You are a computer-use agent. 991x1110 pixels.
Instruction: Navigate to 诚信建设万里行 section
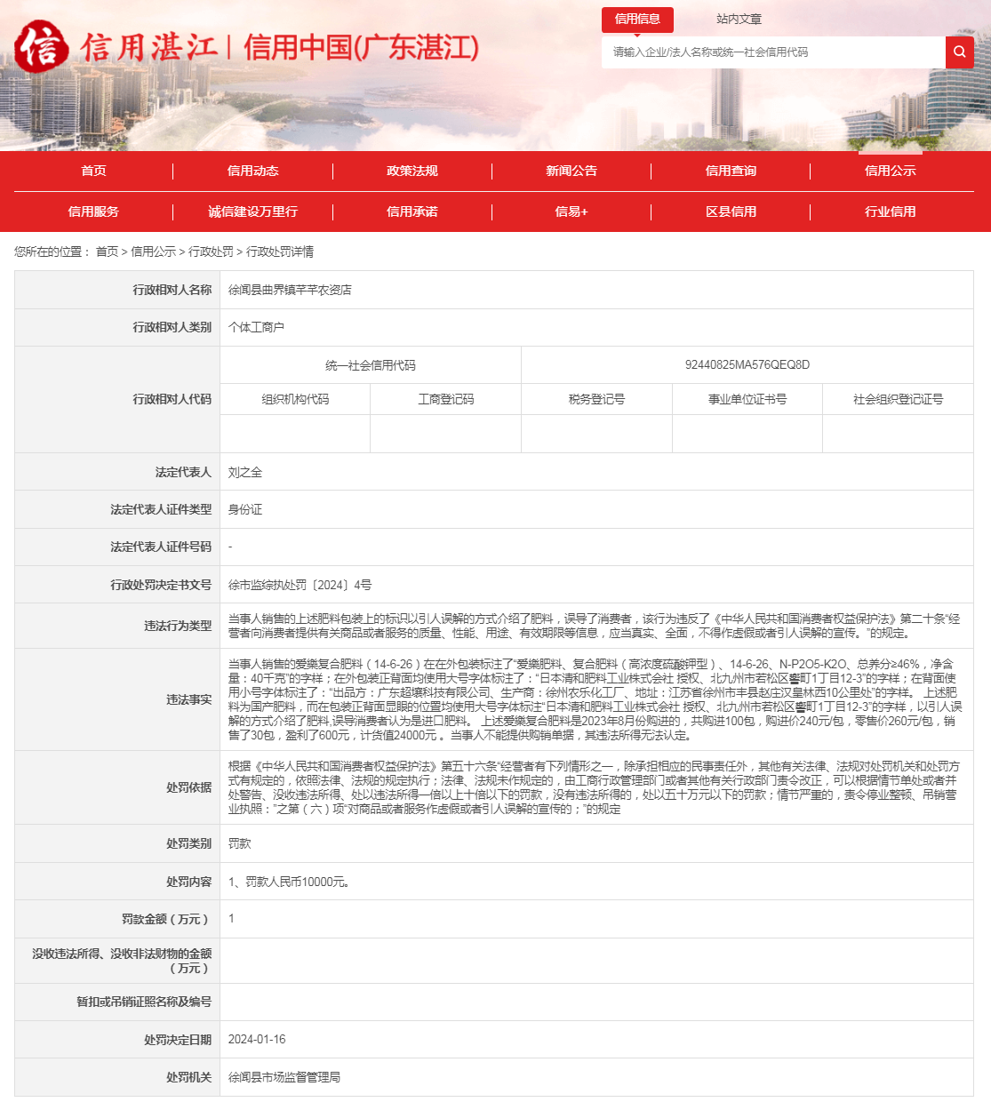pyautogui.click(x=252, y=212)
